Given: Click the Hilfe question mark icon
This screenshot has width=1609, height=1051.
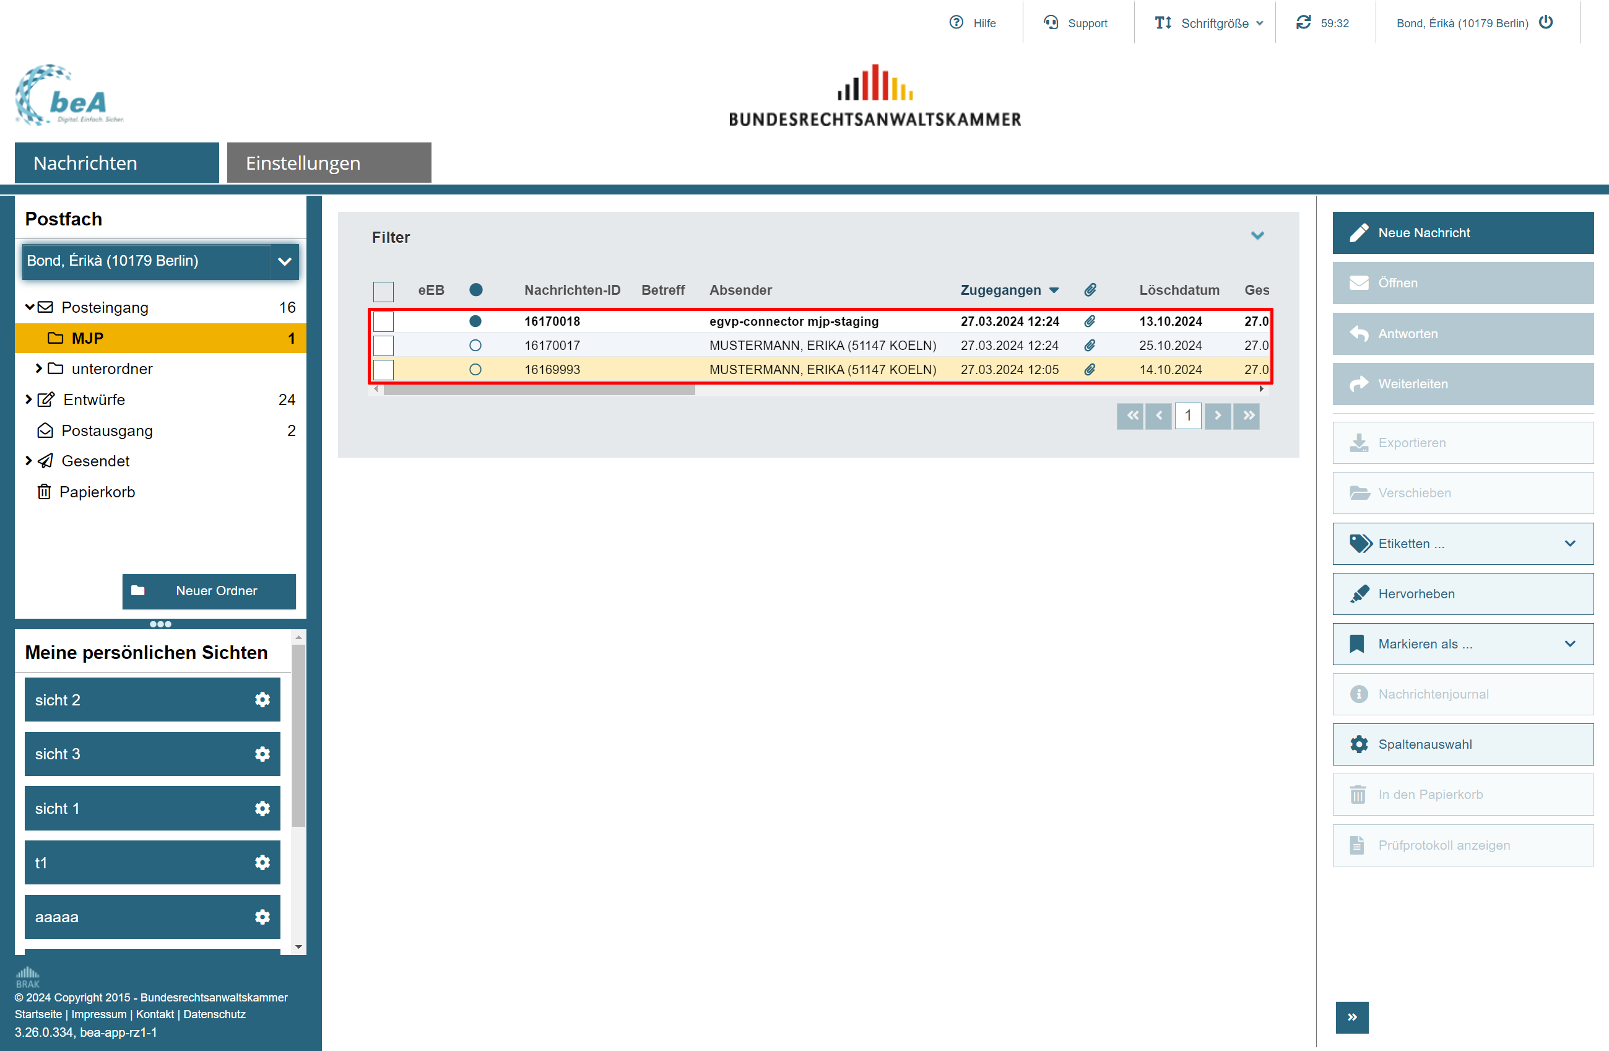Looking at the screenshot, I should click(x=956, y=22).
